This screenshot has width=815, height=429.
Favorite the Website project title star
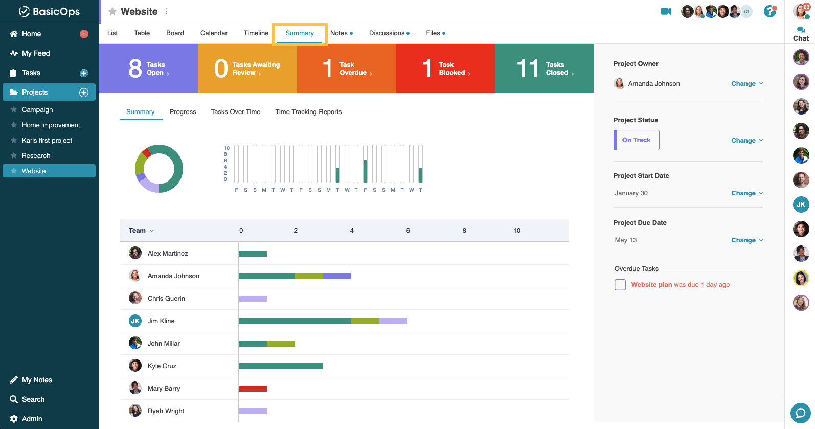pos(112,11)
